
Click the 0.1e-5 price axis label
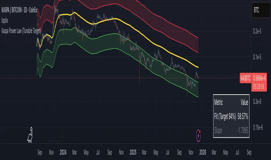(x=257, y=57)
